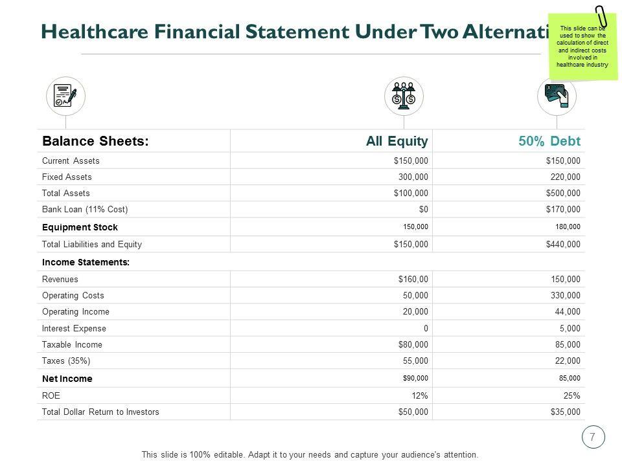Click the dollar balance scale icon
This screenshot has width=622, height=466.
[404, 96]
